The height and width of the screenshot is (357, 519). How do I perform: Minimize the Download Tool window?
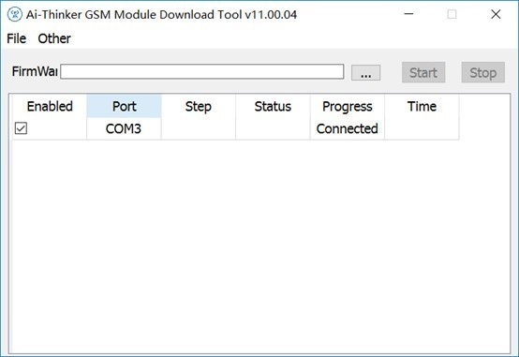(408, 14)
